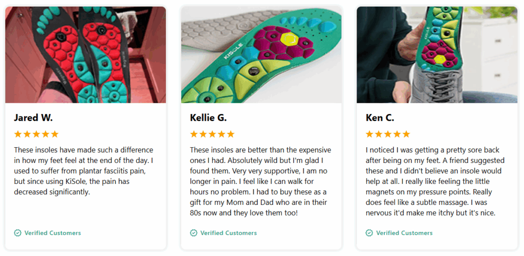Select the reviewer name Ken C.
The width and height of the screenshot is (524, 256).
(380, 118)
